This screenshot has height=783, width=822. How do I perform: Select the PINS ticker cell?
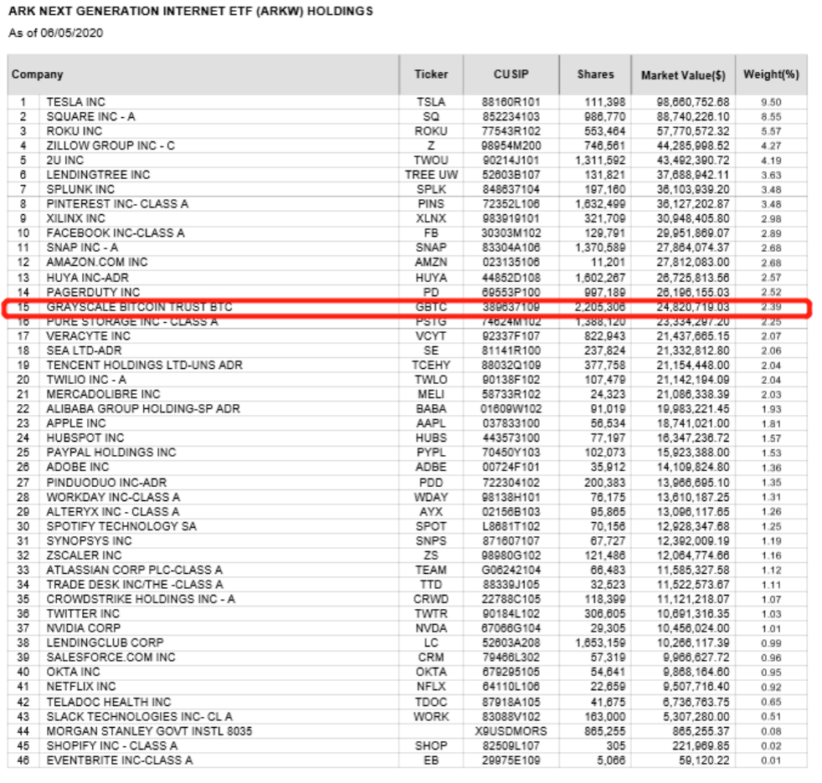pos(431,204)
